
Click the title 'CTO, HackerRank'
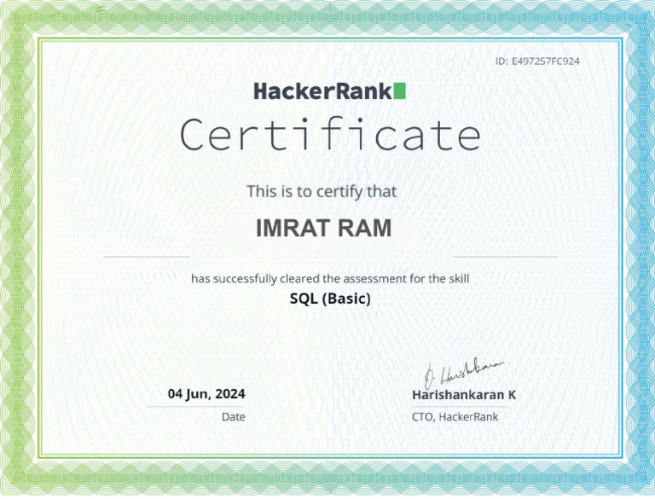point(455,416)
